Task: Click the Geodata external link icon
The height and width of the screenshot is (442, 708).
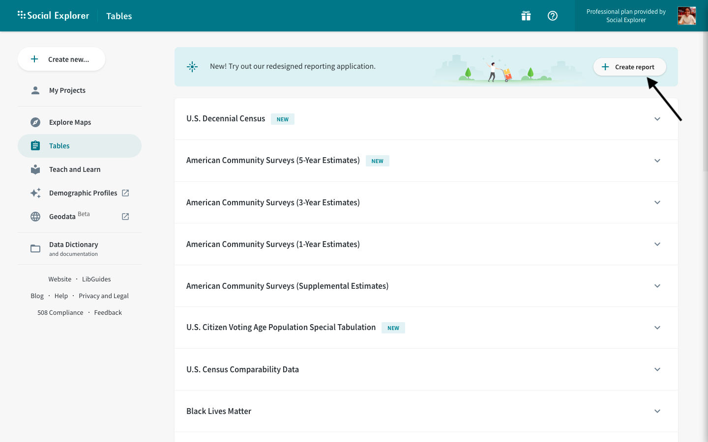Action: click(125, 217)
